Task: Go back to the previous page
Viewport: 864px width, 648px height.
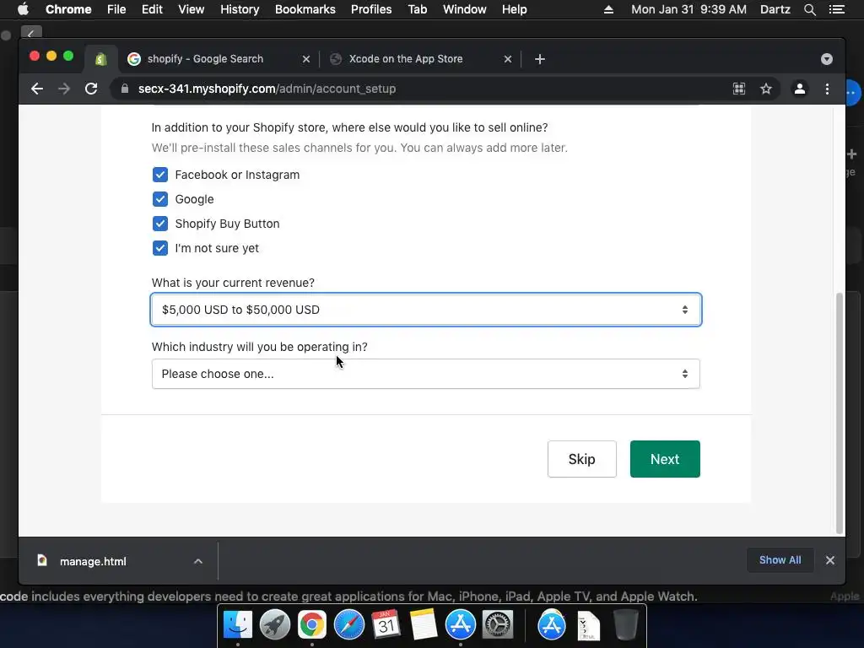Action: [37, 89]
